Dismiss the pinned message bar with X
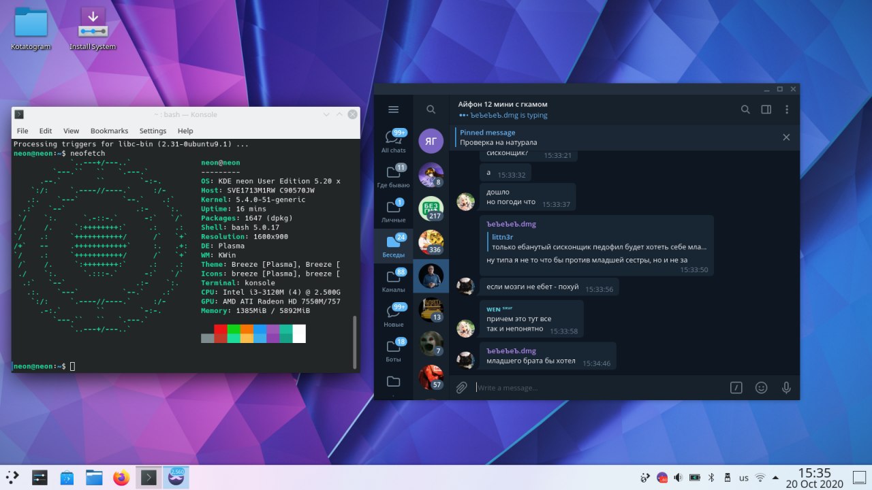Screen dimensions: 872x490 786,137
